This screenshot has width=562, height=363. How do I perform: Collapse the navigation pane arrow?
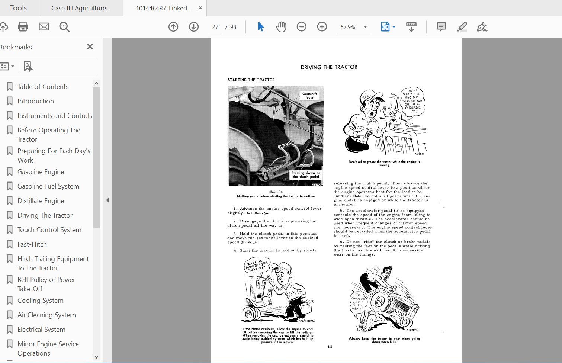[107, 200]
